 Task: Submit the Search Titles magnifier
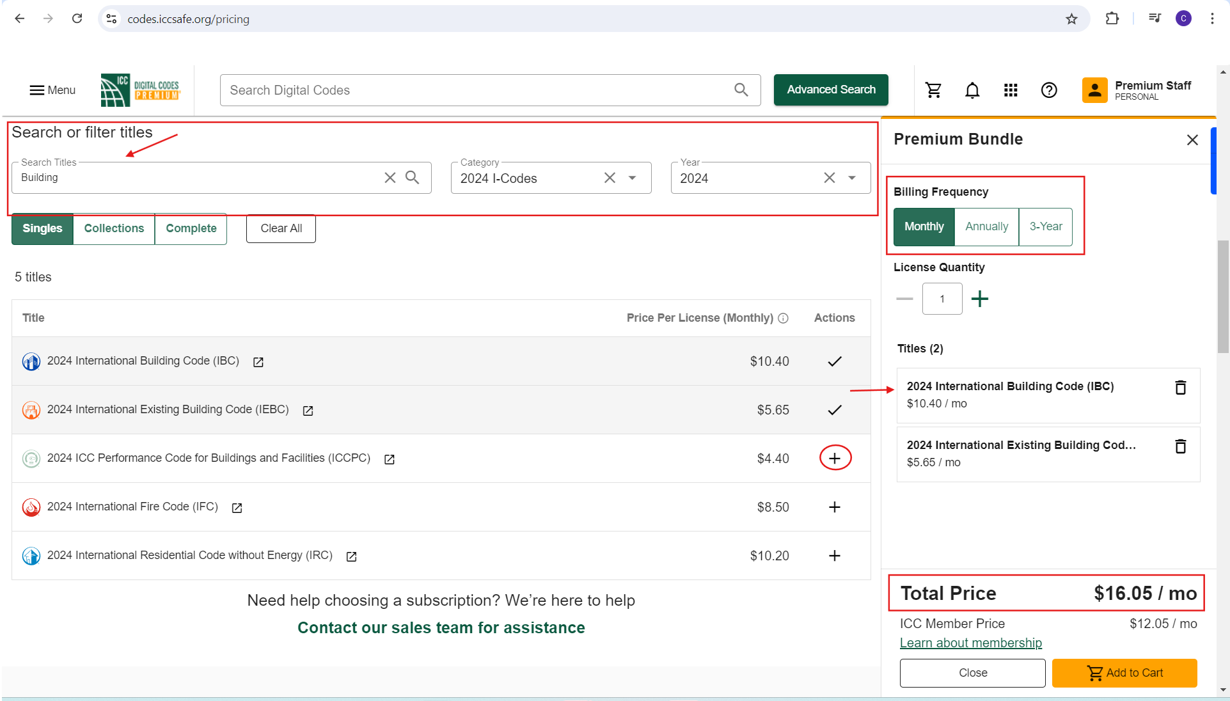click(413, 178)
